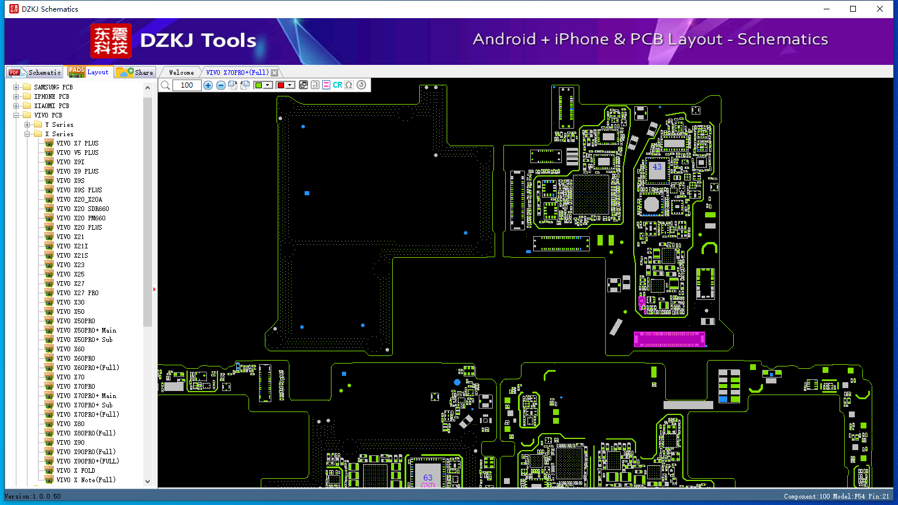Expand the Y Series folder

click(27, 124)
